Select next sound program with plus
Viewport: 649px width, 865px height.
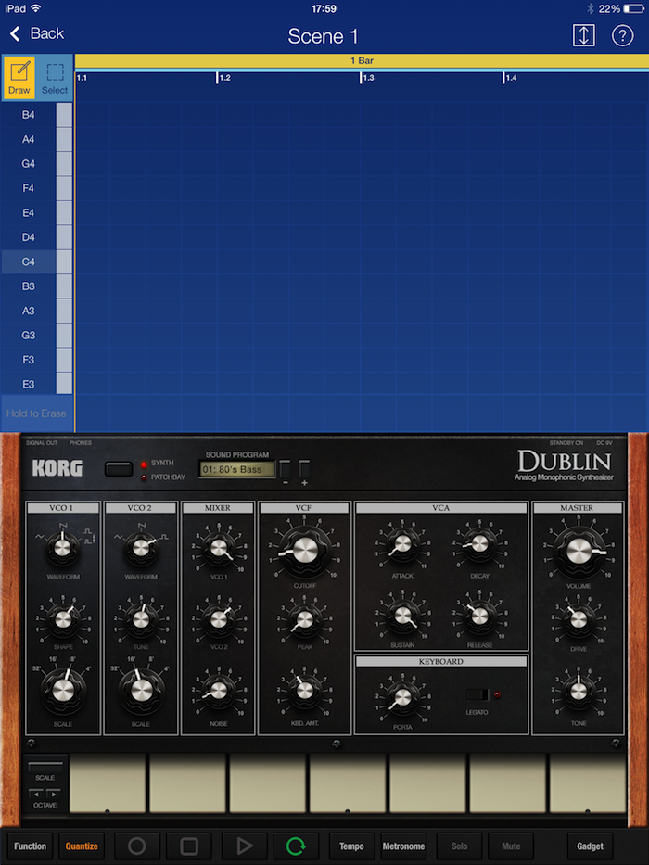coord(304,470)
